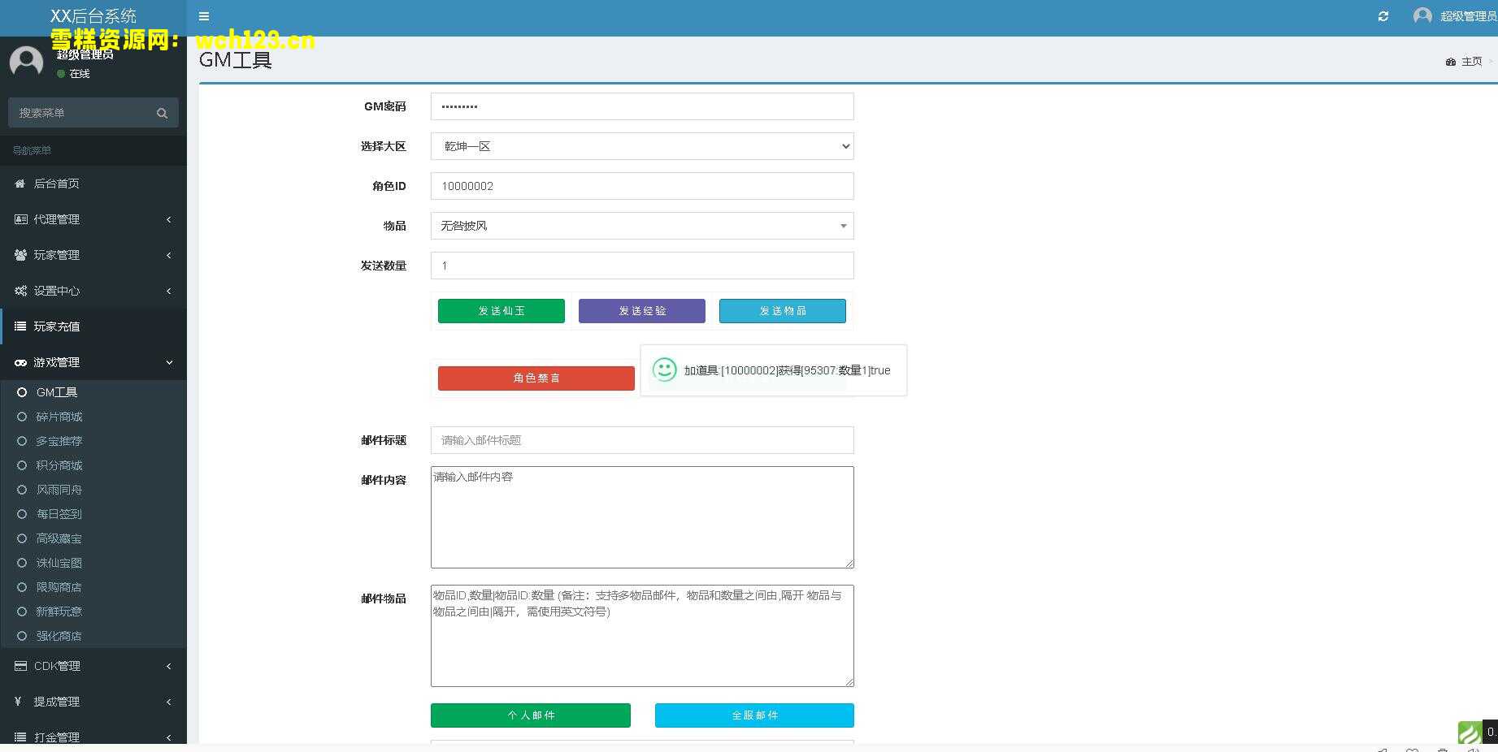Collapse the 游戏管理 chevron
This screenshot has height=752, width=1498.
[x=169, y=362]
